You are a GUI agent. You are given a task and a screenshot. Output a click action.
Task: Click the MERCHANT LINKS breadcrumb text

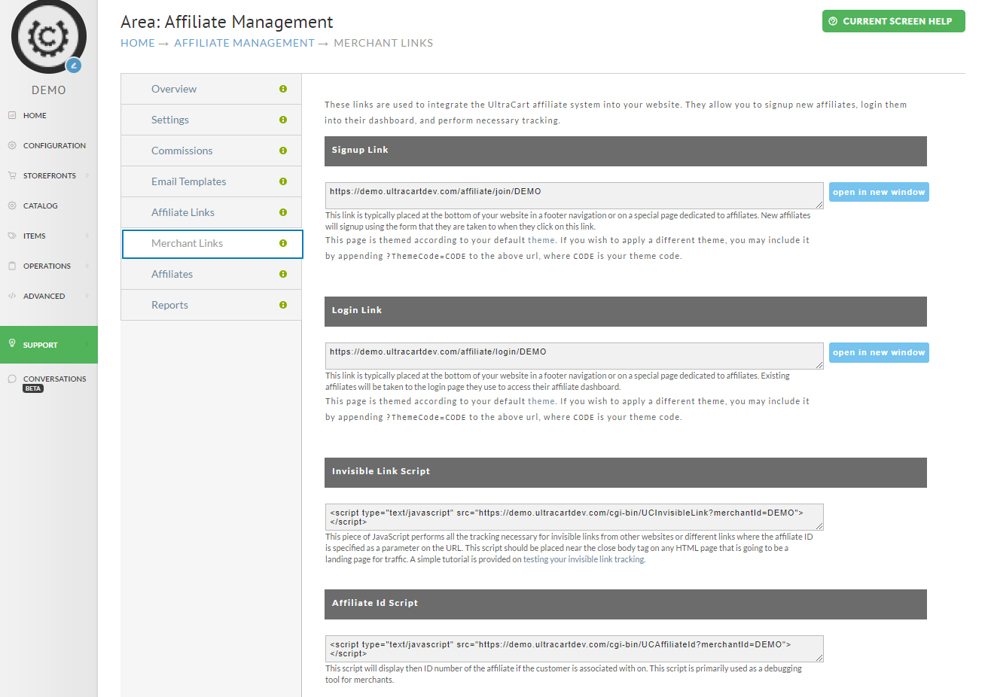coord(383,43)
